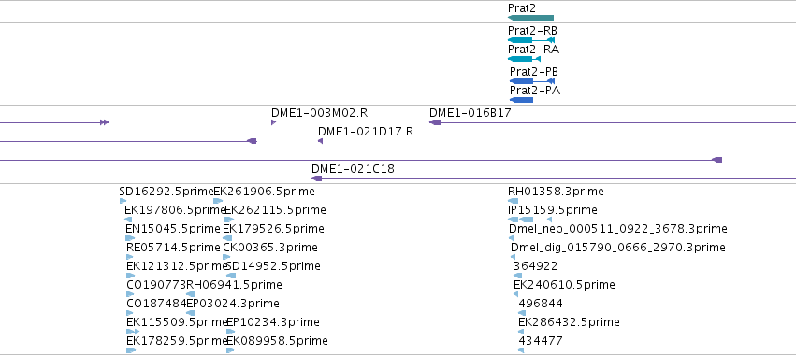Image resolution: width=796 pixels, height=355 pixels.
Task: Click the IP15159.5prime EST glyph
Action: (x=529, y=220)
